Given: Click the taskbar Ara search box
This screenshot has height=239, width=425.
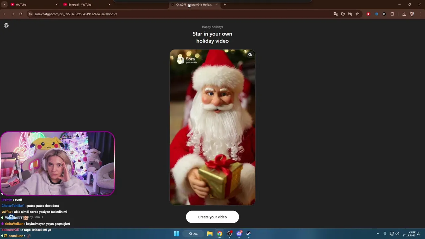Looking at the screenshot, I should pyautogui.click(x=193, y=234).
